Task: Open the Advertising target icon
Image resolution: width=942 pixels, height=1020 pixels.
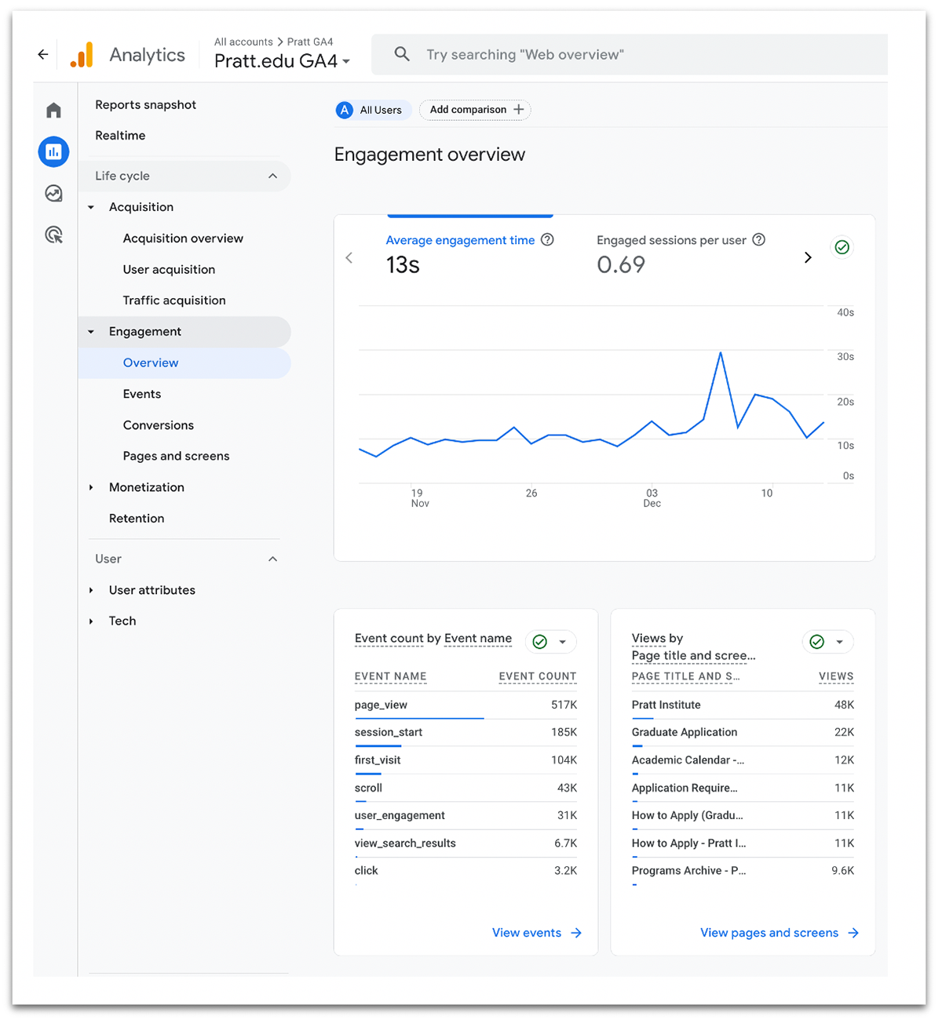Action: coord(53,235)
